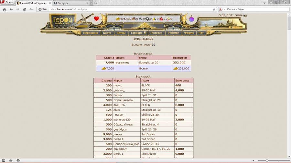Click the Игра: 5:30:00 link

tap(144, 39)
